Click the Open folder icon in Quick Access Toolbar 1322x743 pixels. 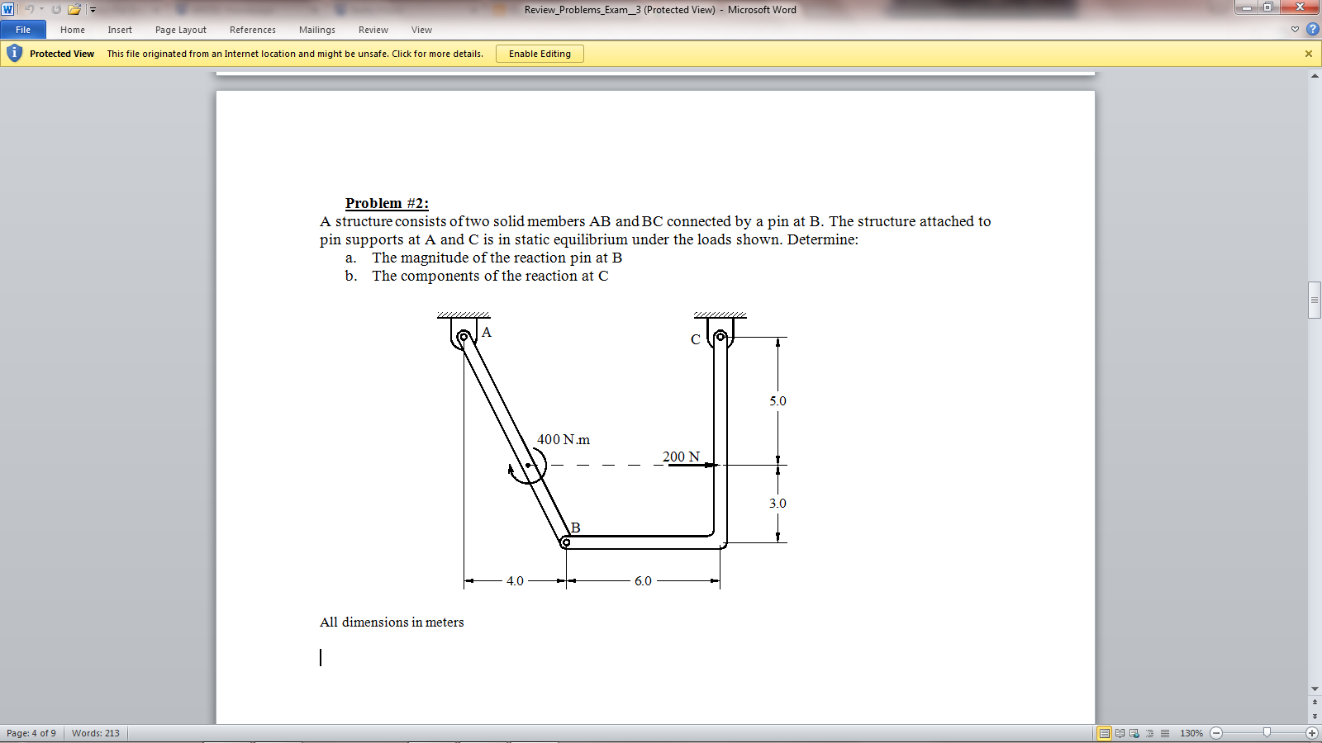click(74, 9)
